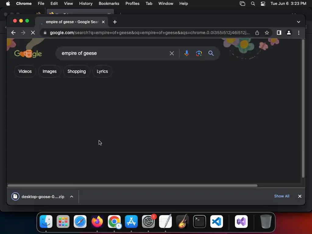Expand the tab search chevron
312x234 pixels.
(x=299, y=22)
